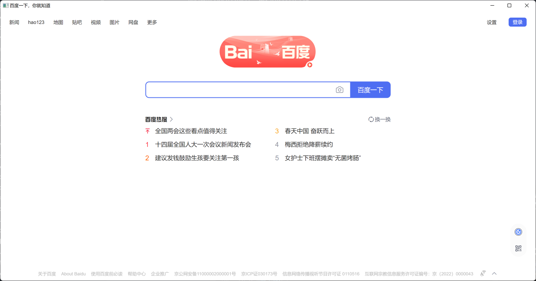Expand 百度热搜 via the chevron arrow
Viewport: 536px width, 281px height.
pos(171,120)
